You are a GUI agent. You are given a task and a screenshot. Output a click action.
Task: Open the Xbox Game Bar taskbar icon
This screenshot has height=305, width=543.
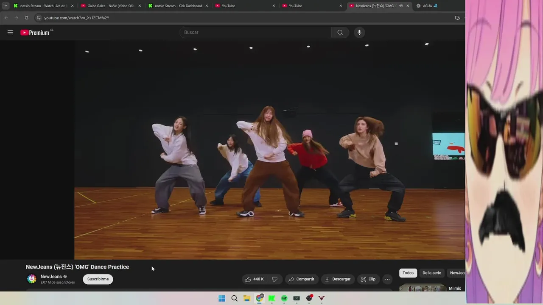(x=297, y=298)
